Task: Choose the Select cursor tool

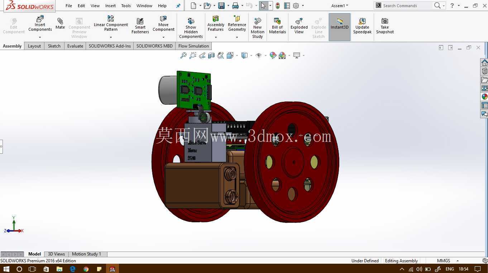Action: 263,6
